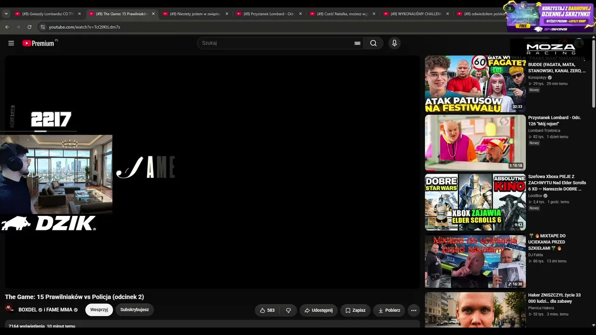Close the Gwiazdy Lombardu tab
This screenshot has width=596, height=335.
pos(79,14)
